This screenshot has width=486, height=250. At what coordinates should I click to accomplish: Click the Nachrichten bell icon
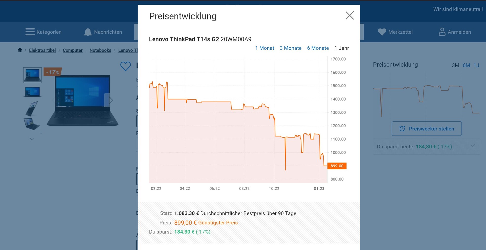88,32
